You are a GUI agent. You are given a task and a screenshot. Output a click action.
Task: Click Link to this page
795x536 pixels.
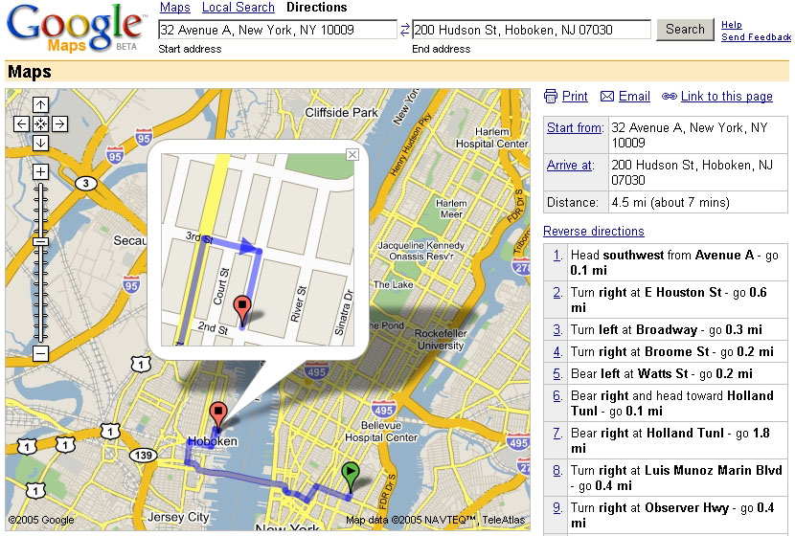(727, 97)
